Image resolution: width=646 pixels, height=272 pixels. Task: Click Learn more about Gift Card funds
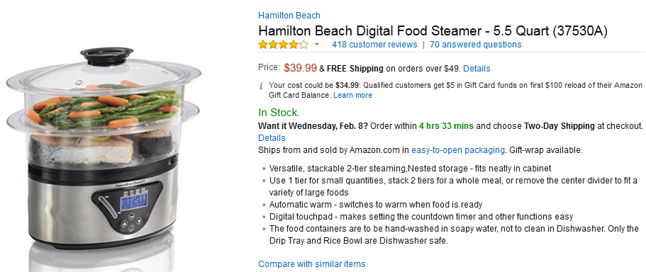click(352, 95)
